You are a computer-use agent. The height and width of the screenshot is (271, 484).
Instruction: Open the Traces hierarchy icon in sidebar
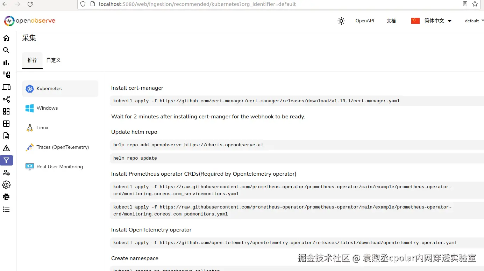(x=6, y=75)
